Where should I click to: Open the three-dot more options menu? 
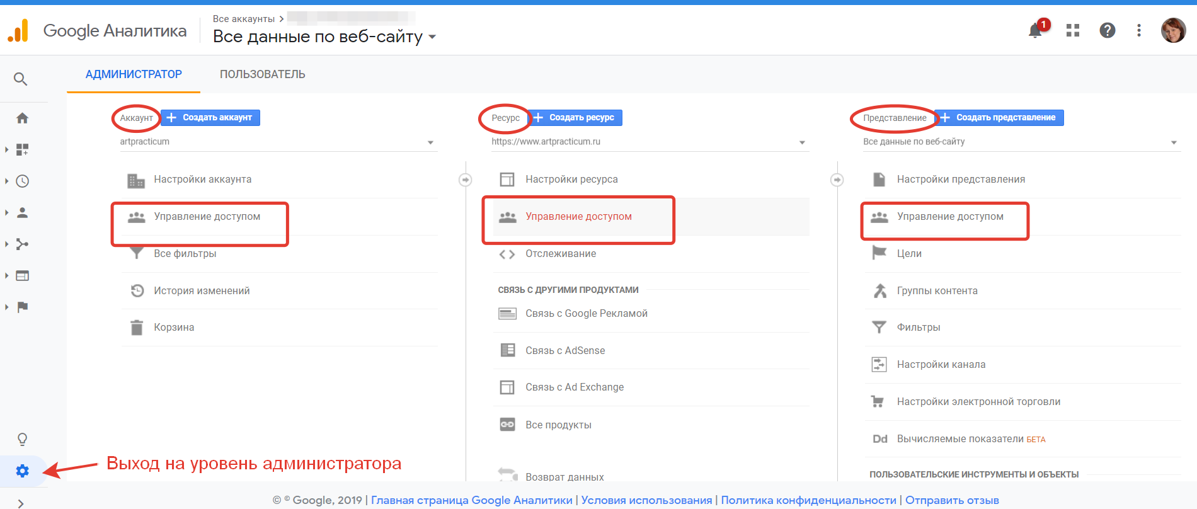[x=1138, y=30]
